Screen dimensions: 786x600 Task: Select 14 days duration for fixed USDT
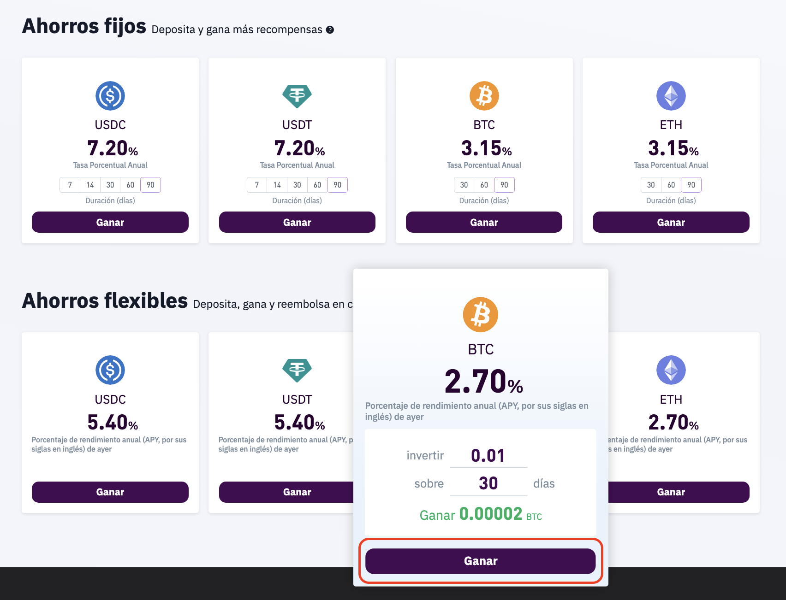click(277, 185)
